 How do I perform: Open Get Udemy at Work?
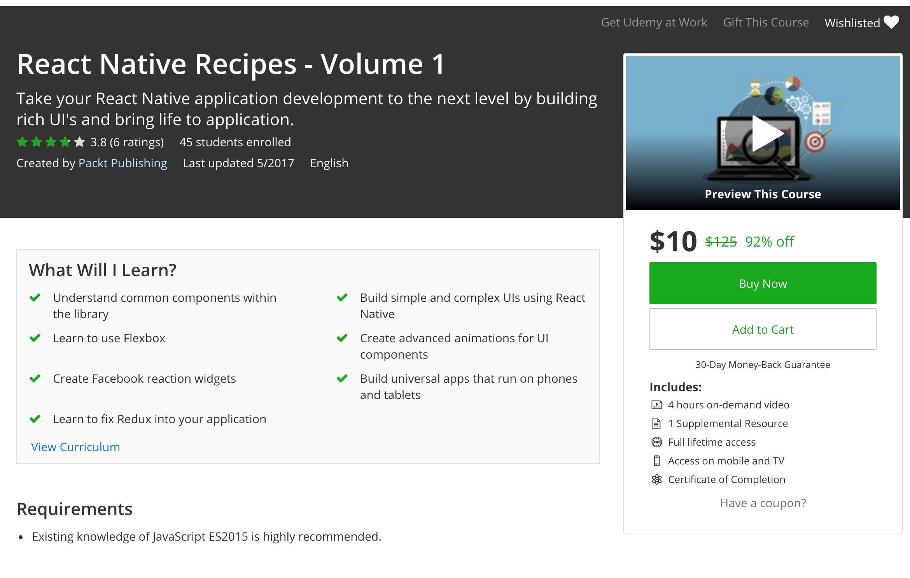click(x=654, y=23)
